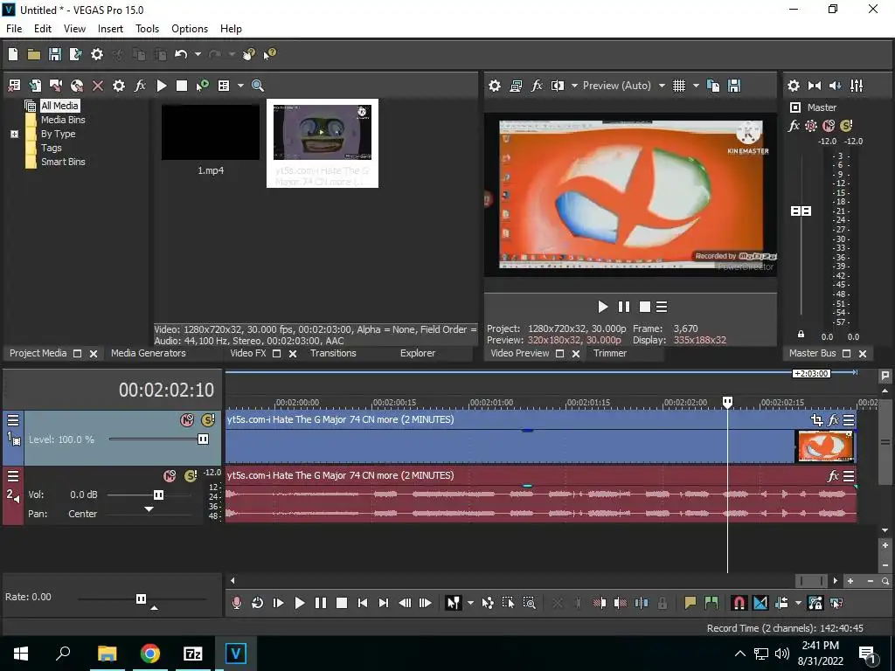Click the audio track Vol slider handle
The image size is (895, 671).
point(159,495)
